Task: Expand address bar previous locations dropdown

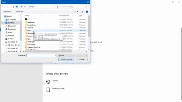Action: click(53, 7)
